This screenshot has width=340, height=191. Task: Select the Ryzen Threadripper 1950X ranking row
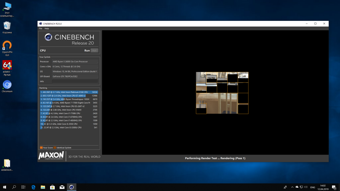[x=69, y=99]
